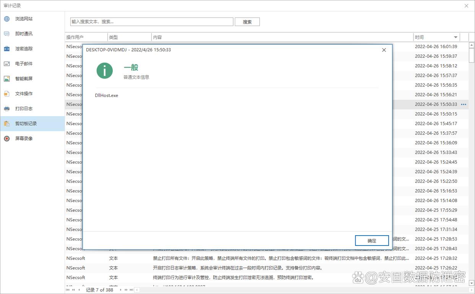Go to the first record in navigator

[68, 290]
